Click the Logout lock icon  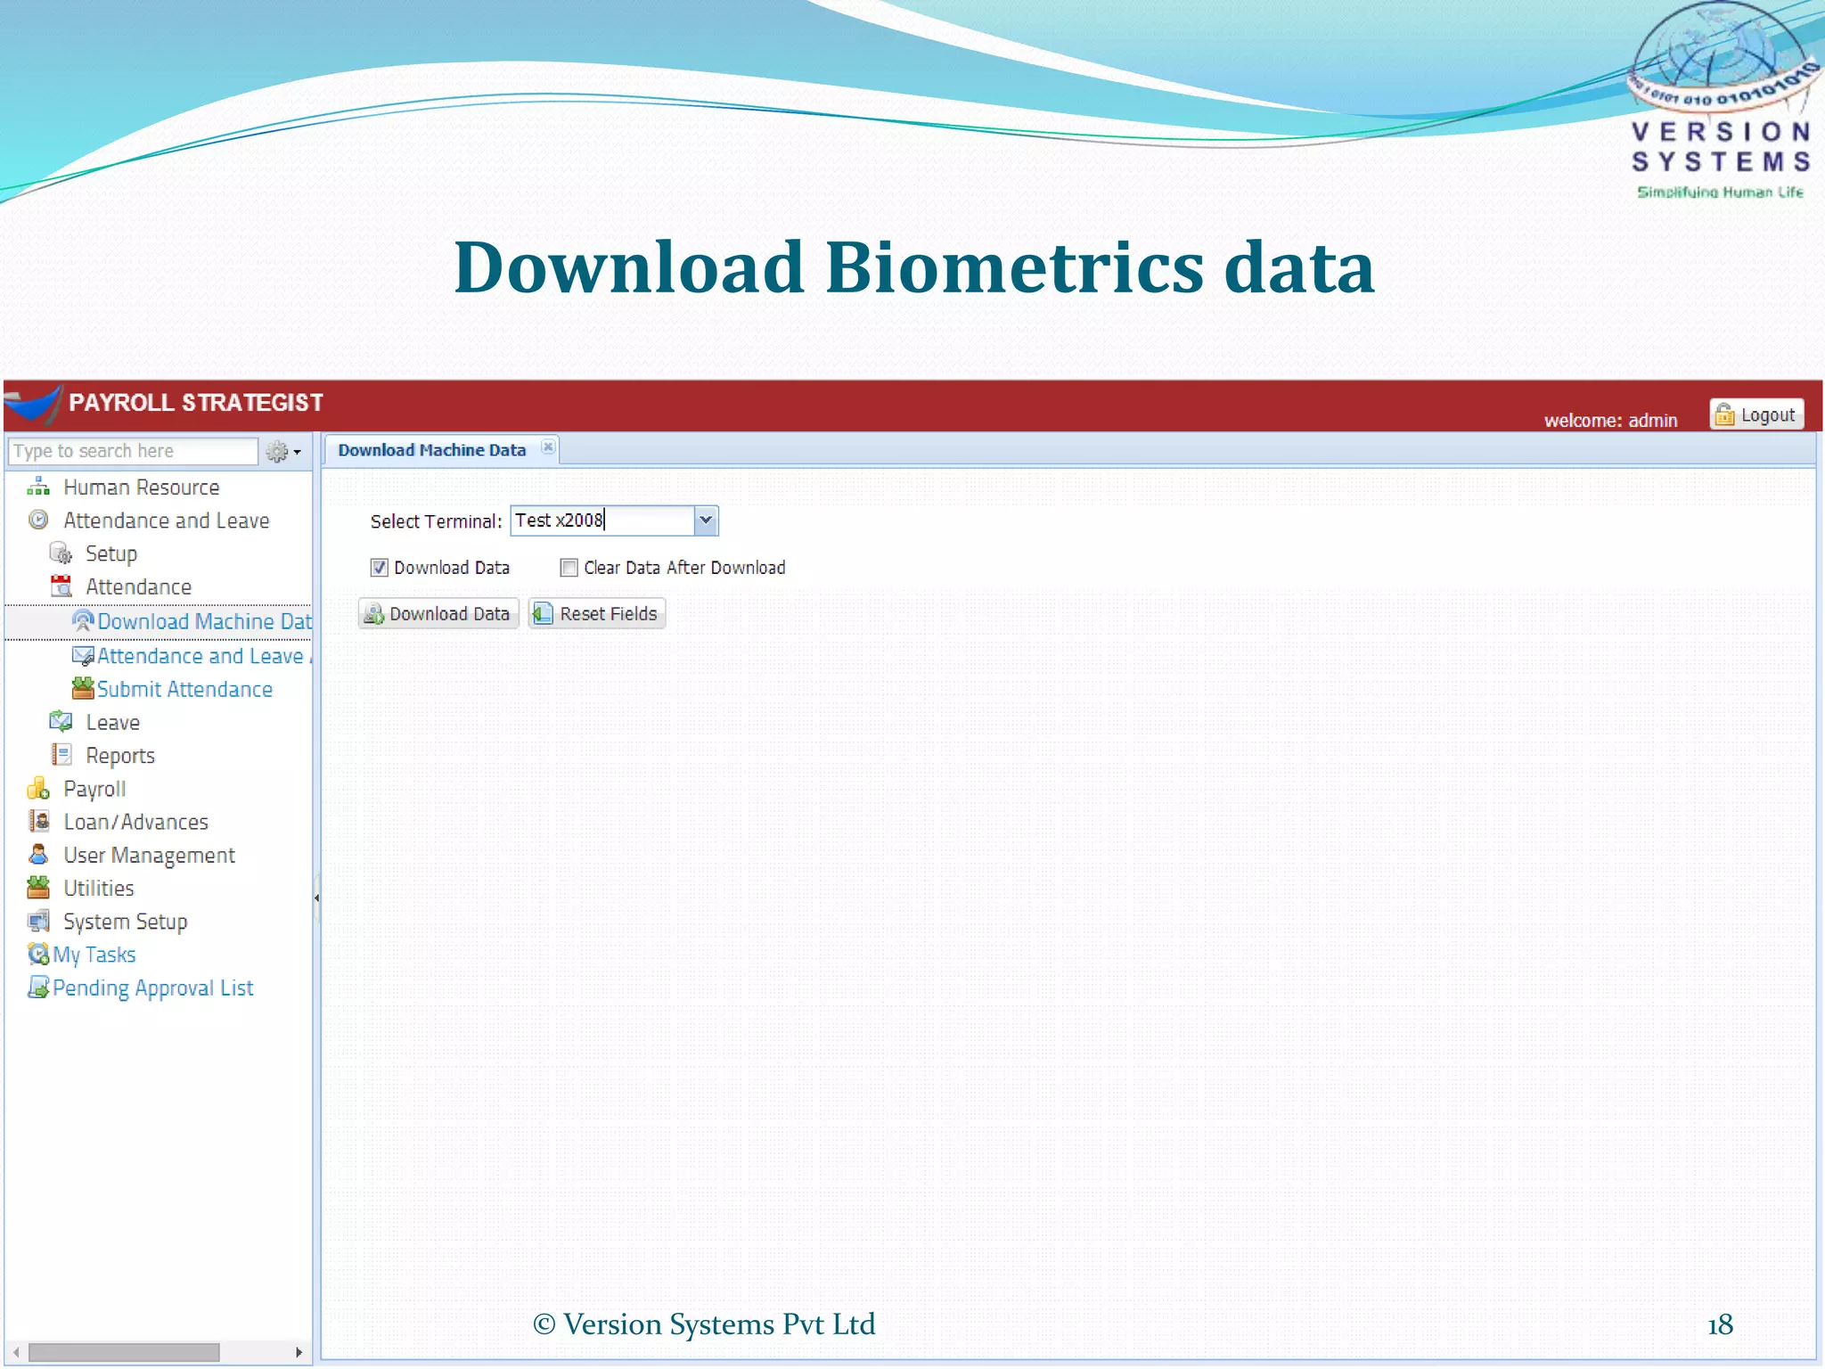pos(1725,414)
